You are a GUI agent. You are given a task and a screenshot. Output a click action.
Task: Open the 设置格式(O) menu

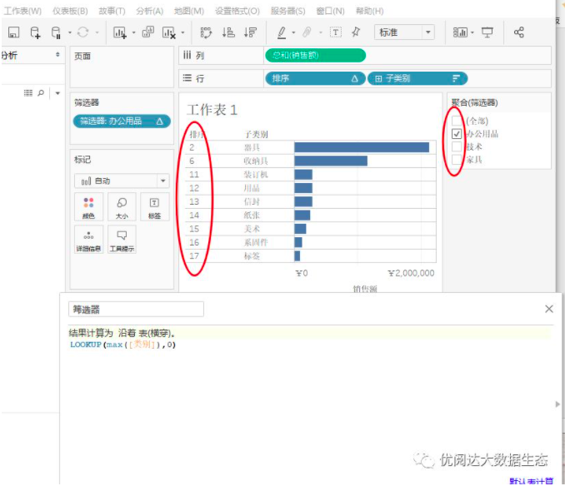point(237,11)
